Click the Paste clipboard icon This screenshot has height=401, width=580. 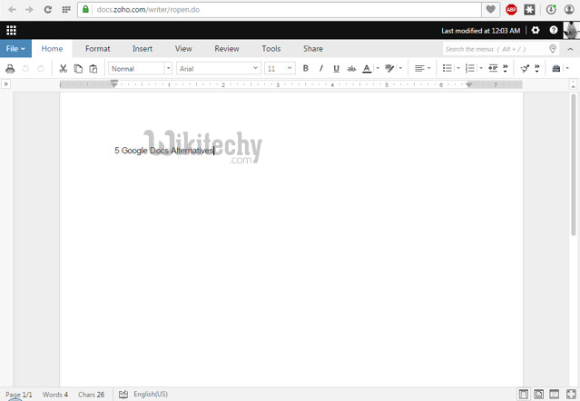(x=93, y=68)
